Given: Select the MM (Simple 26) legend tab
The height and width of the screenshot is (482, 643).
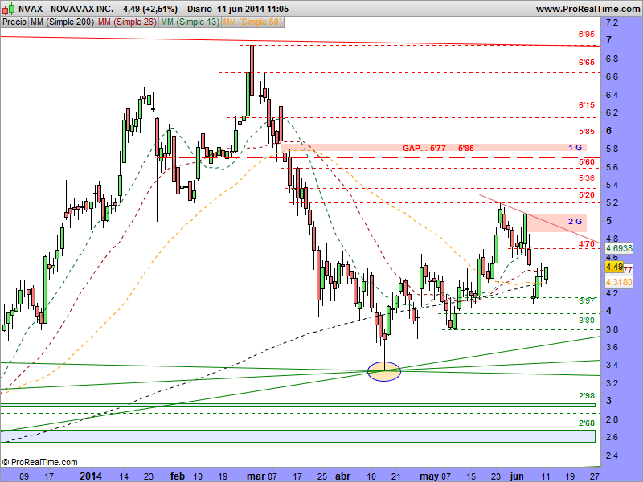Looking at the screenshot, I should point(127,22).
